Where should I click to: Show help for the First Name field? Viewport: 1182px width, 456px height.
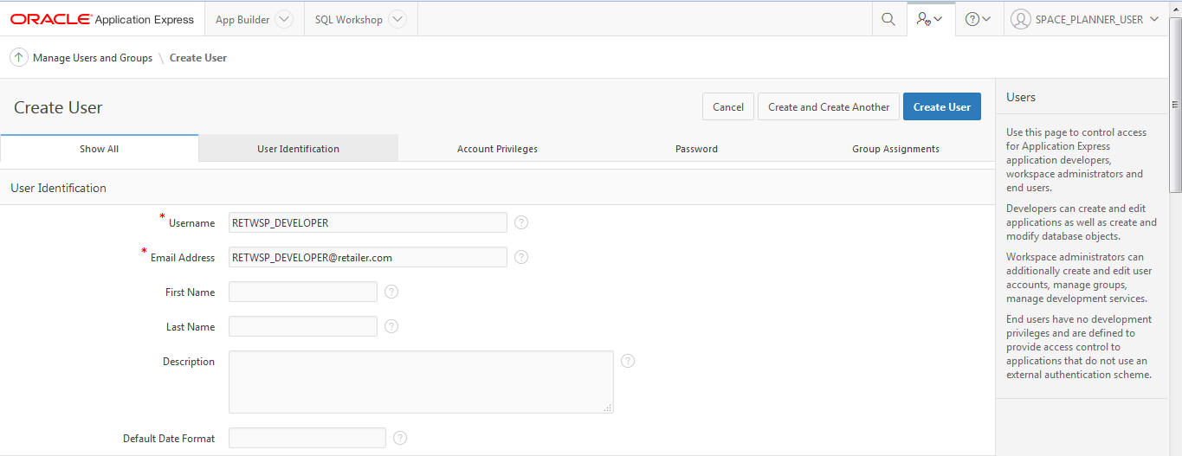click(391, 292)
